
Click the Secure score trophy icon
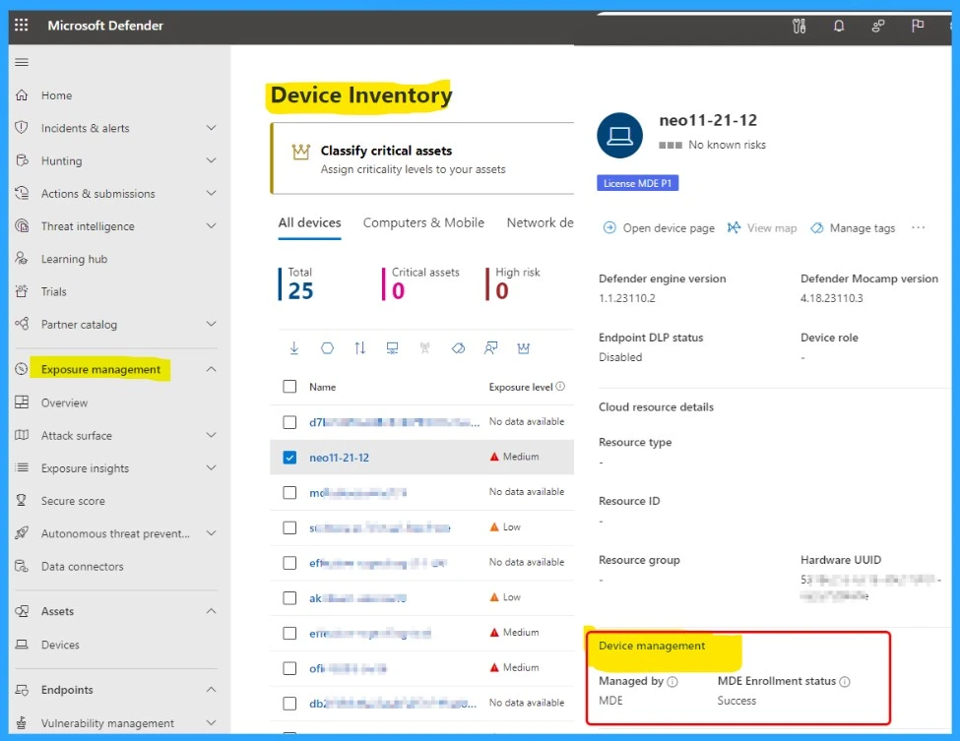22,501
